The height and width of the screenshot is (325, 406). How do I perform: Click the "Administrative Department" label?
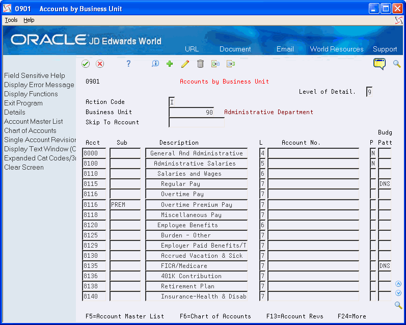pos(268,112)
